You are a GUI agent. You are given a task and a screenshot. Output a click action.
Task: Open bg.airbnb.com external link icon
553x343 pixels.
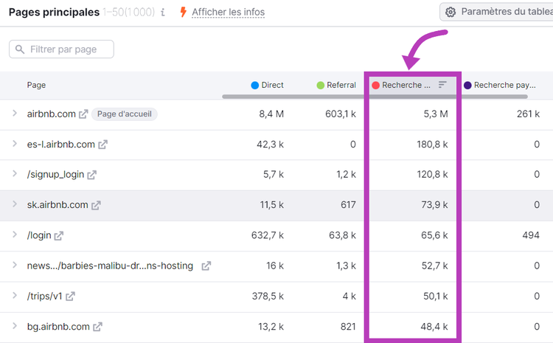click(x=97, y=327)
